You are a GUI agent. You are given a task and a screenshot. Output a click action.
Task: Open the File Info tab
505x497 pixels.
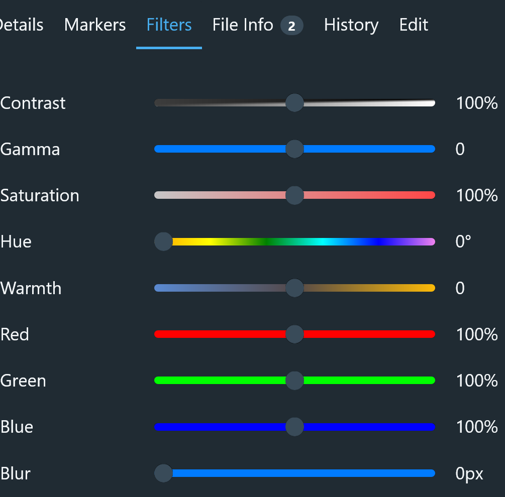(x=257, y=25)
